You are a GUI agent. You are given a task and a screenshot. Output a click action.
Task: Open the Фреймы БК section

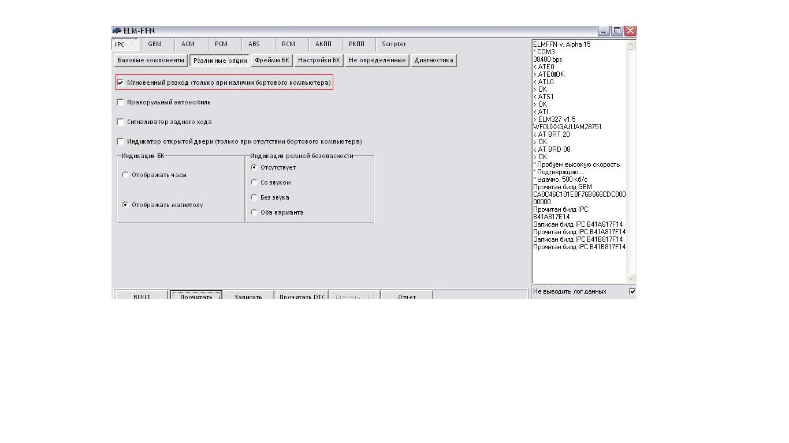click(x=272, y=60)
